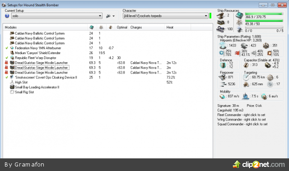This screenshot has width=289, height=171.
Task: Open the Current Setup dropdown showing solo
Action: 57,16
